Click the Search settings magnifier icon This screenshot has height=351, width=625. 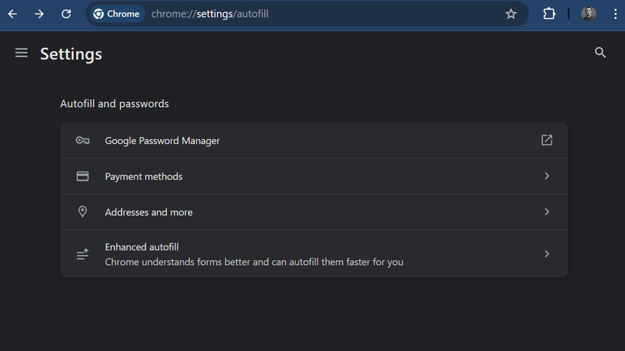(x=601, y=53)
